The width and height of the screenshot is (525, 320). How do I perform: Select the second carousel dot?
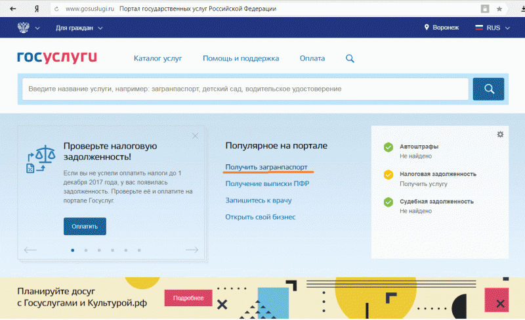86,250
